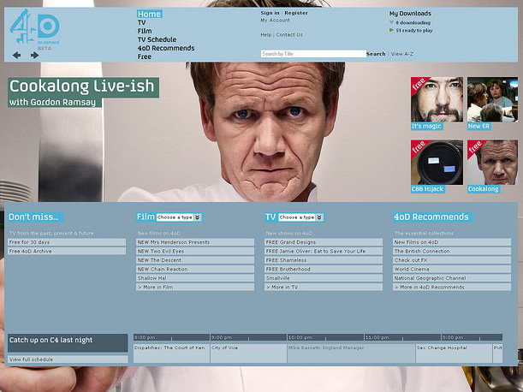
Task: Click View full schedule
Action: coord(68,359)
